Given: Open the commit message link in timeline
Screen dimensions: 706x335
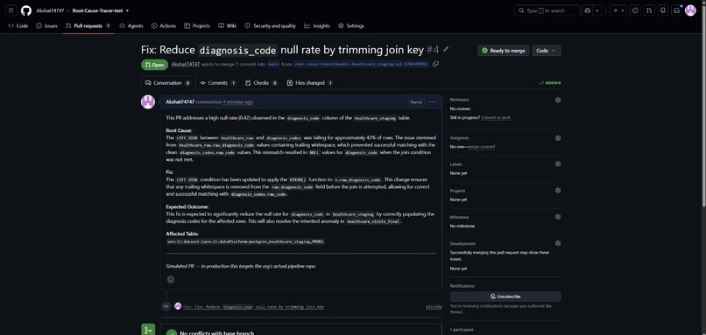Looking at the screenshot, I should point(253,307).
